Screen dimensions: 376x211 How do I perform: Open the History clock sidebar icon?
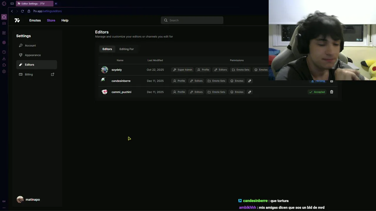pos(4,52)
